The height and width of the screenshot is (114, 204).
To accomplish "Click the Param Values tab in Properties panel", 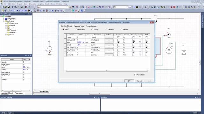I will 19,93.
